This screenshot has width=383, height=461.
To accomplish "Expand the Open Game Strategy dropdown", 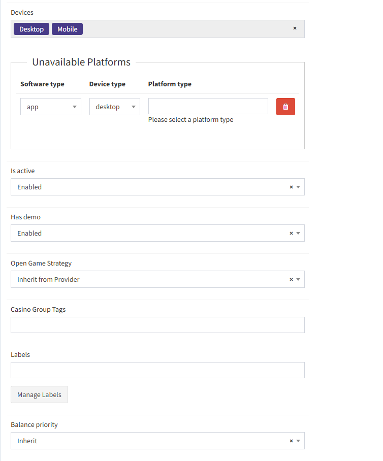I will coord(299,280).
